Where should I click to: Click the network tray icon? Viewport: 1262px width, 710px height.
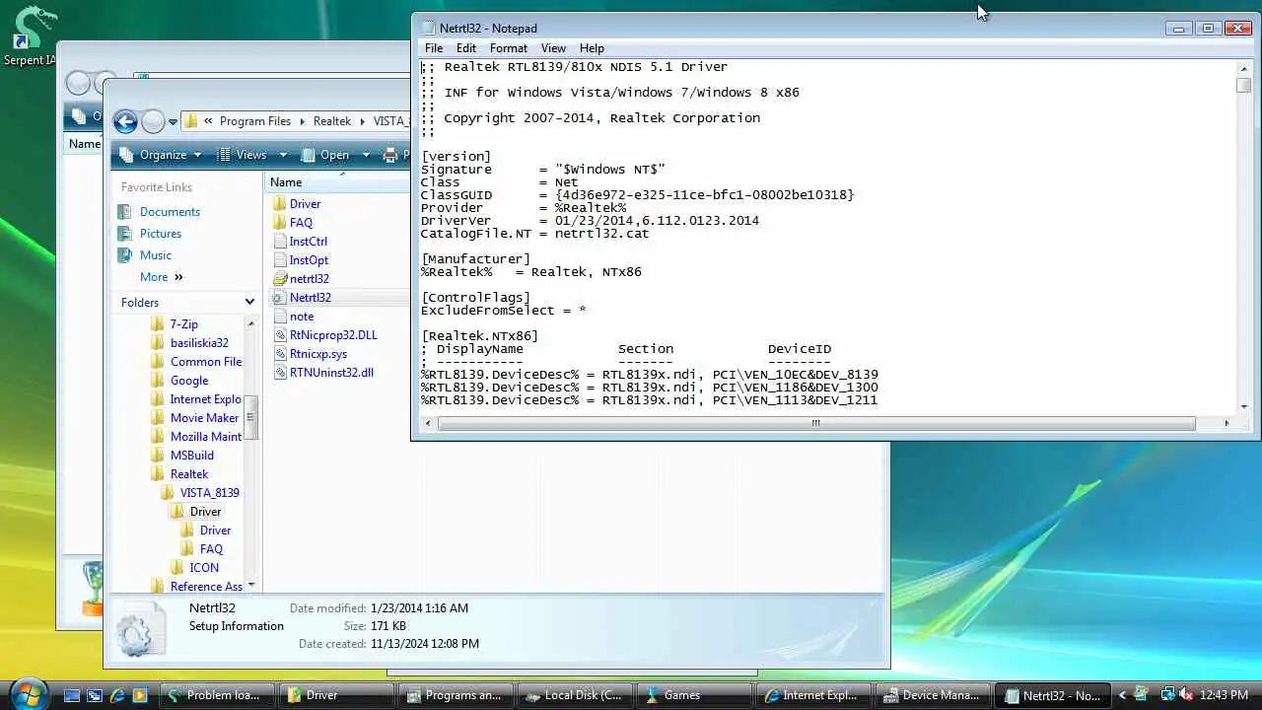point(1167,695)
